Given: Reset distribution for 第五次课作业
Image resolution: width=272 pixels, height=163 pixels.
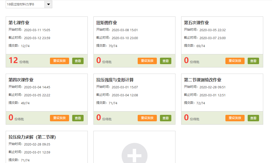Looking at the screenshot, I should [235, 61].
